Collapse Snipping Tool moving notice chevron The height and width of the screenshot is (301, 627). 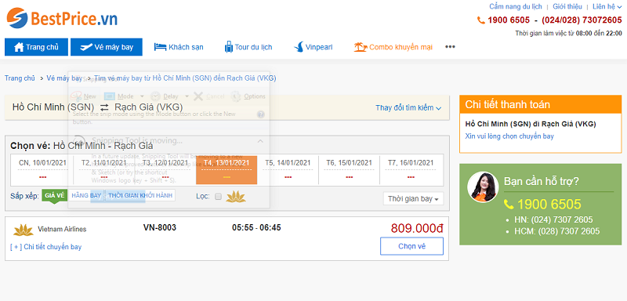[x=260, y=141]
